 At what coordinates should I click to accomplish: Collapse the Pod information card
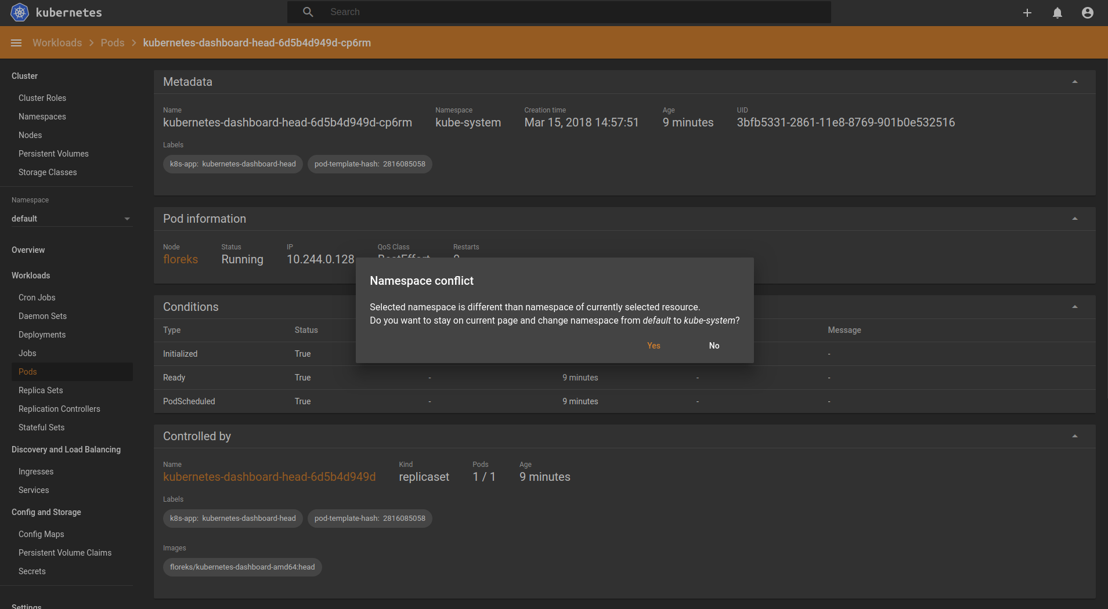(x=1074, y=219)
